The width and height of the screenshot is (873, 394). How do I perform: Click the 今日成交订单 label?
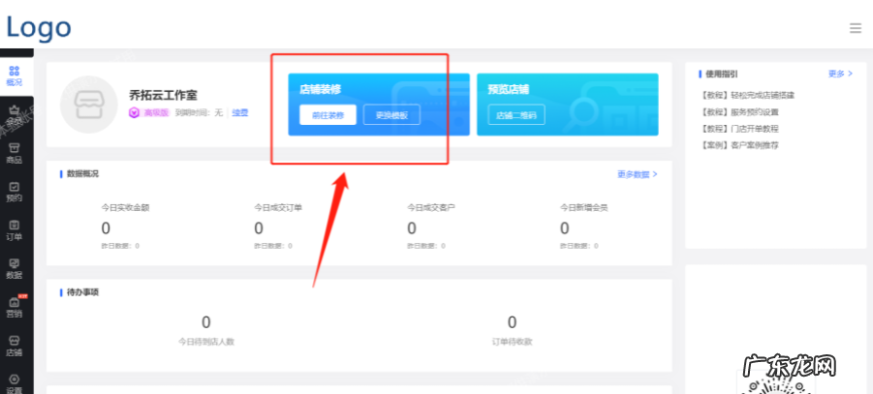point(278,207)
